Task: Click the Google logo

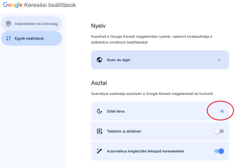Action: 13,5
